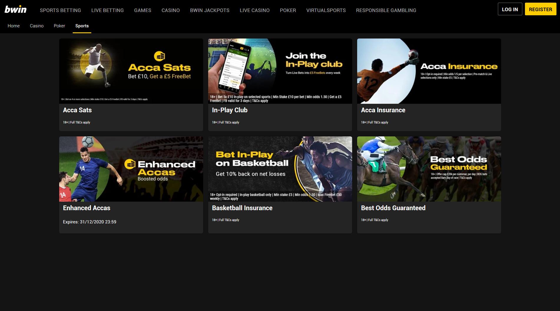Switch to the Home tab
Screen dimensions: 560x311
pyautogui.click(x=14, y=26)
